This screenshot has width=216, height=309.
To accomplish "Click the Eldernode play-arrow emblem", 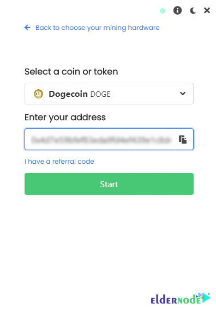I will point(205,298).
